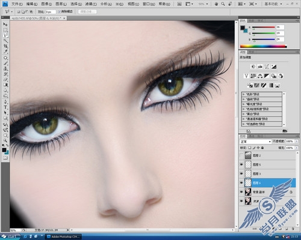Viewport: 301px width, 240px height.
Task: Select the Type (T) tool
Action: coord(5,107)
